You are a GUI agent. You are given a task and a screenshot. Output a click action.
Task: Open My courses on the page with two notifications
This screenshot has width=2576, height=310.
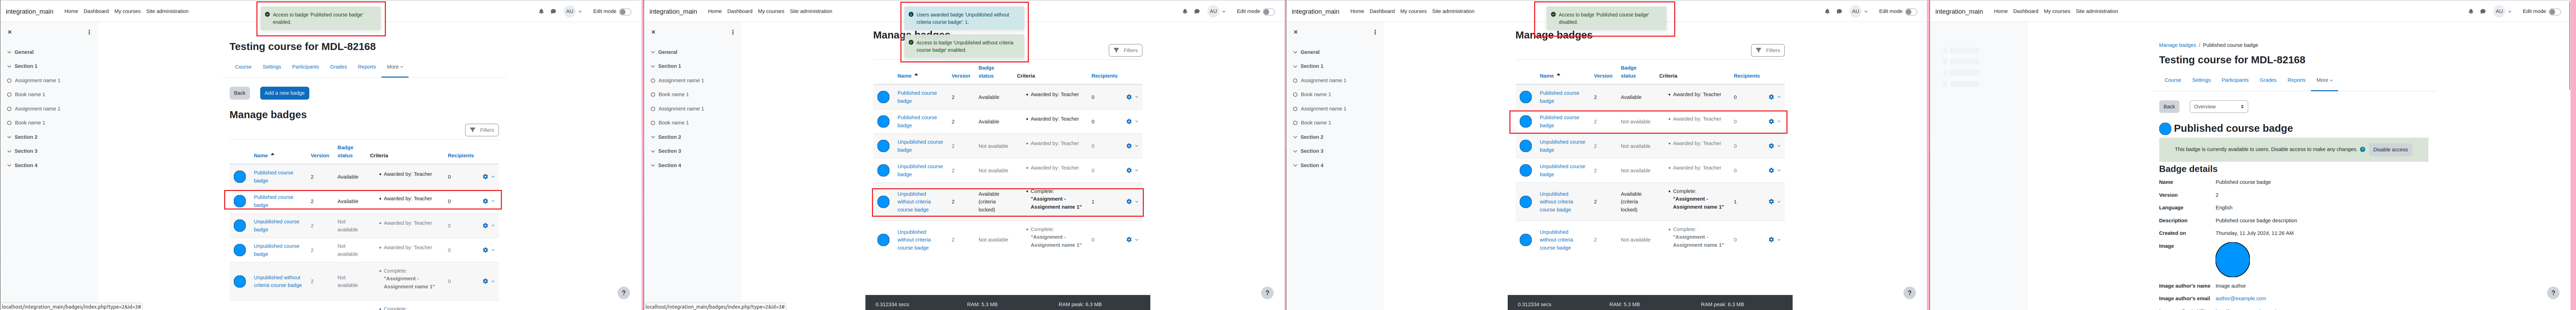pos(771,11)
